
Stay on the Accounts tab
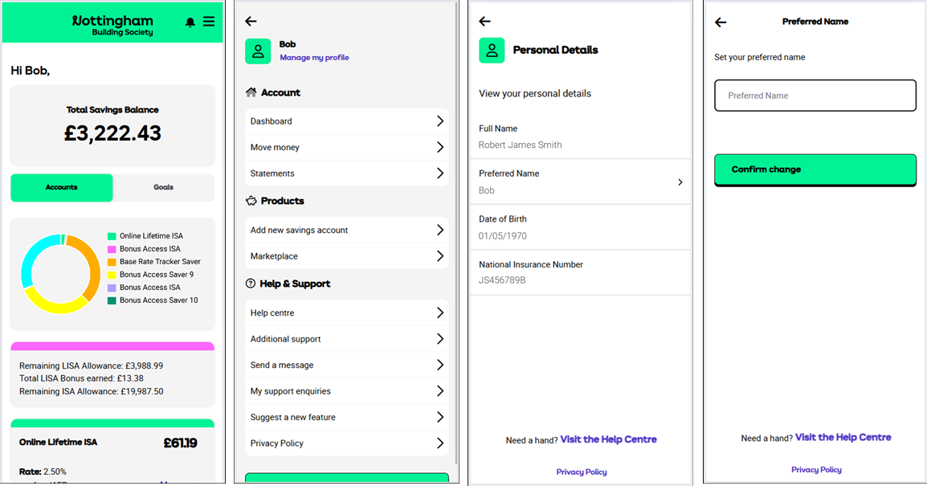61,186
